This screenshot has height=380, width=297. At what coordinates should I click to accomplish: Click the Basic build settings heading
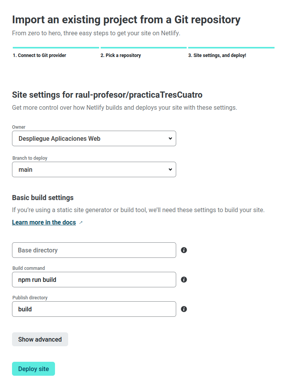click(43, 198)
